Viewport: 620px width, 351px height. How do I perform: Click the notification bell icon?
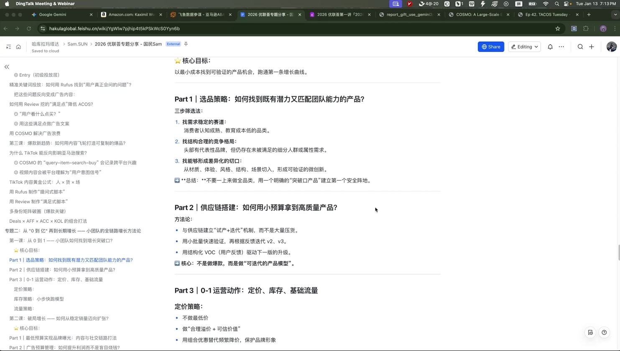(550, 47)
